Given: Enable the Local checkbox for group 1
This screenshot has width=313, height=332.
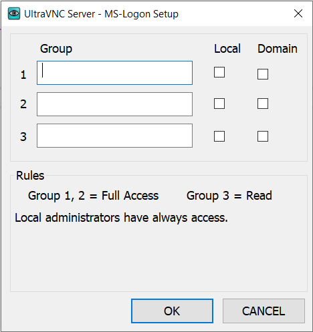Looking at the screenshot, I should [219, 72].
